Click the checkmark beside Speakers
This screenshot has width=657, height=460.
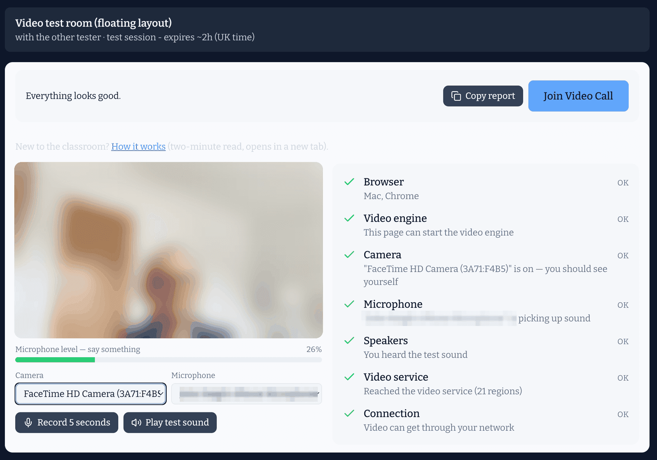coord(349,341)
